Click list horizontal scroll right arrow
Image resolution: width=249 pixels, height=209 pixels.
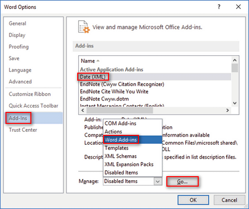click(x=228, y=110)
